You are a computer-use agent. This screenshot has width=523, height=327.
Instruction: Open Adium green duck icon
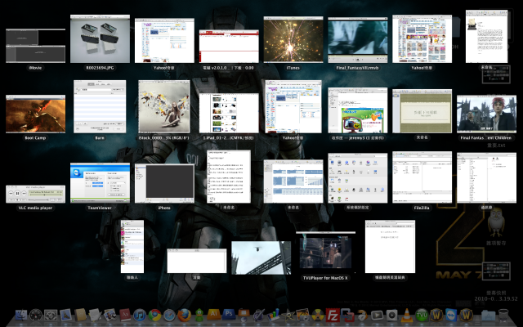[x=199, y=315]
